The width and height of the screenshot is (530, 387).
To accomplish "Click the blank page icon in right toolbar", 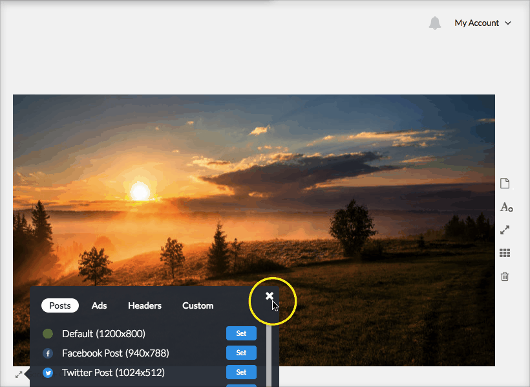I will (505, 184).
